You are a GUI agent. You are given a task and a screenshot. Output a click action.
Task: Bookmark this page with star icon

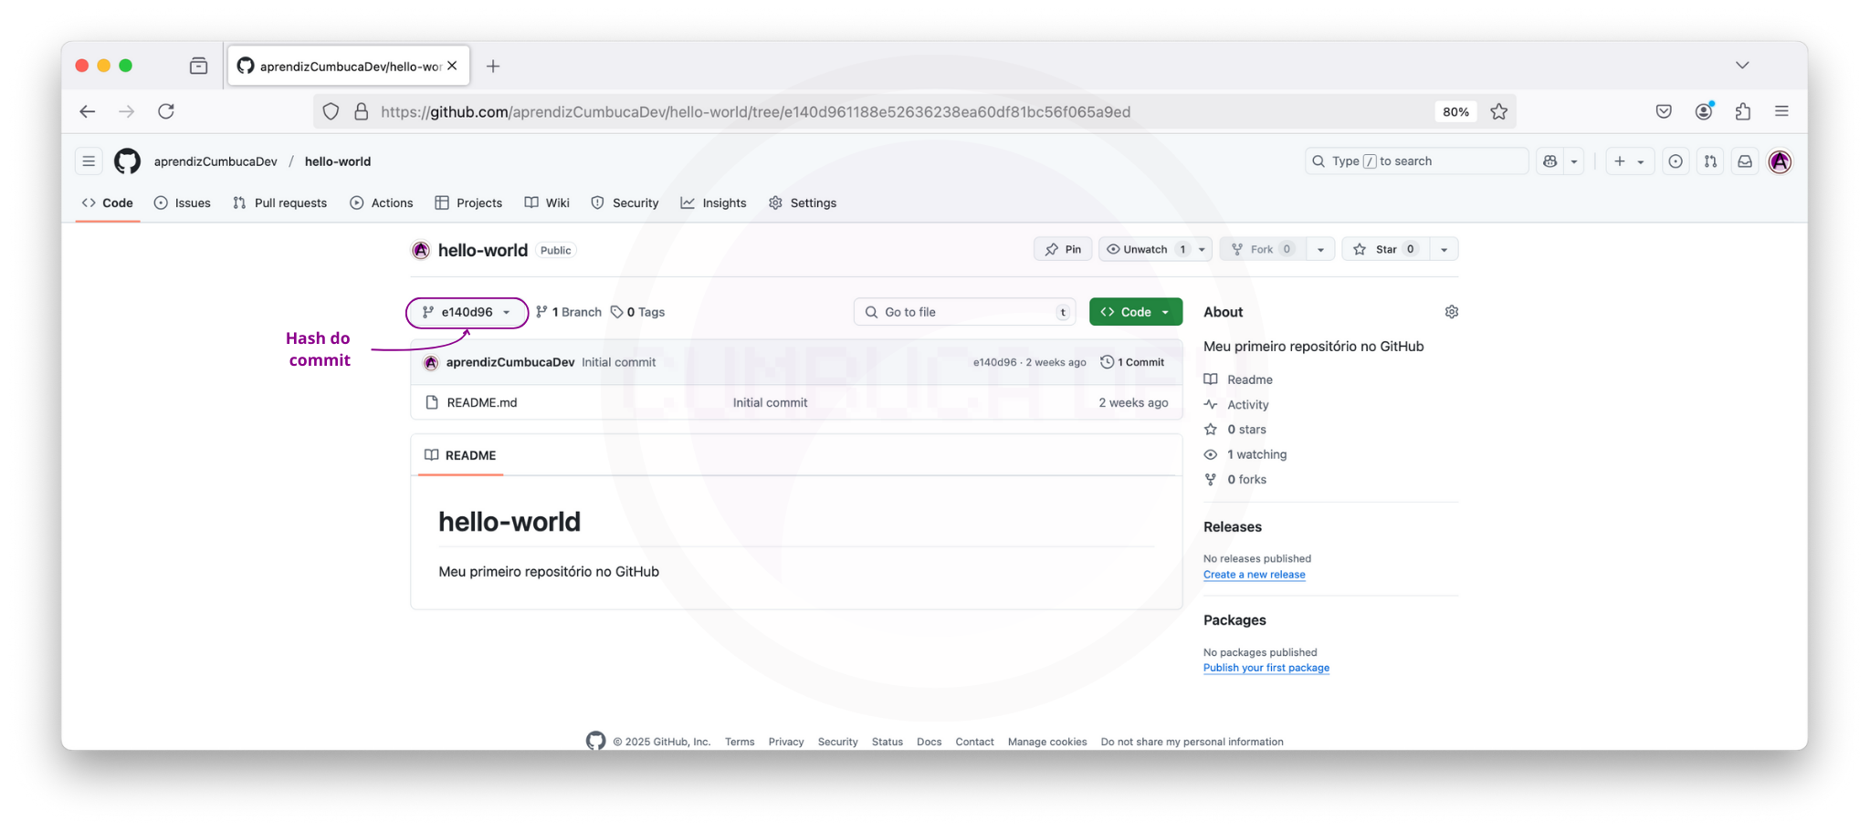click(x=1498, y=111)
